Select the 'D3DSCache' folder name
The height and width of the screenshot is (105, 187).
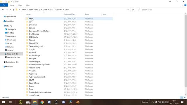[33, 37]
